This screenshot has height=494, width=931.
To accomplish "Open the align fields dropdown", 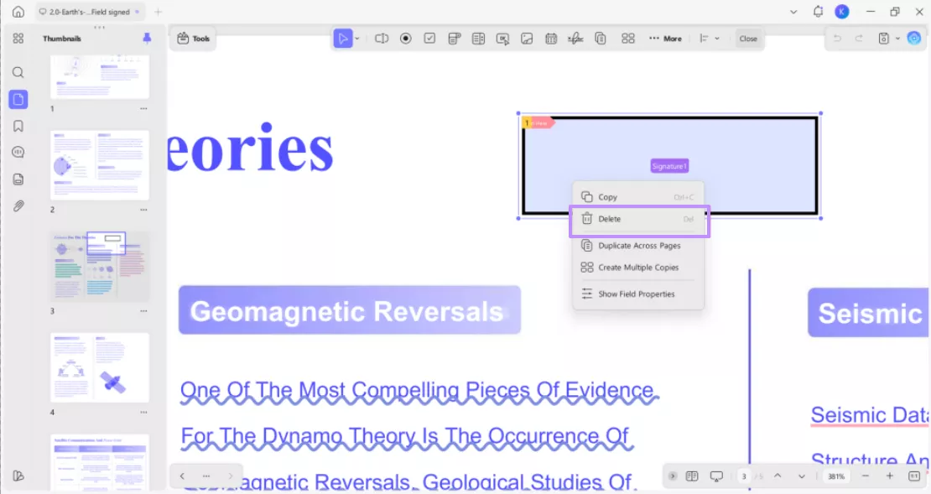I will [x=710, y=39].
